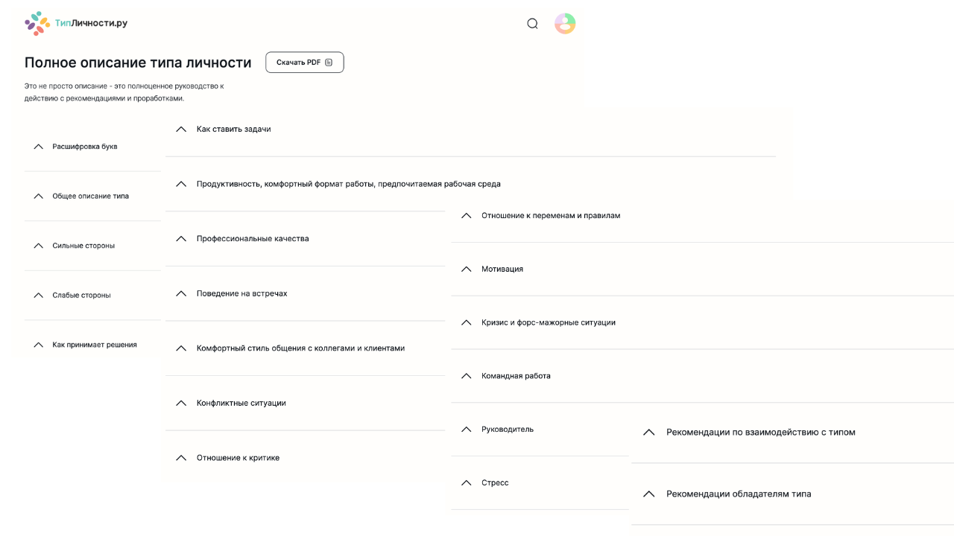Download the description with Скачать PDF button

(304, 63)
